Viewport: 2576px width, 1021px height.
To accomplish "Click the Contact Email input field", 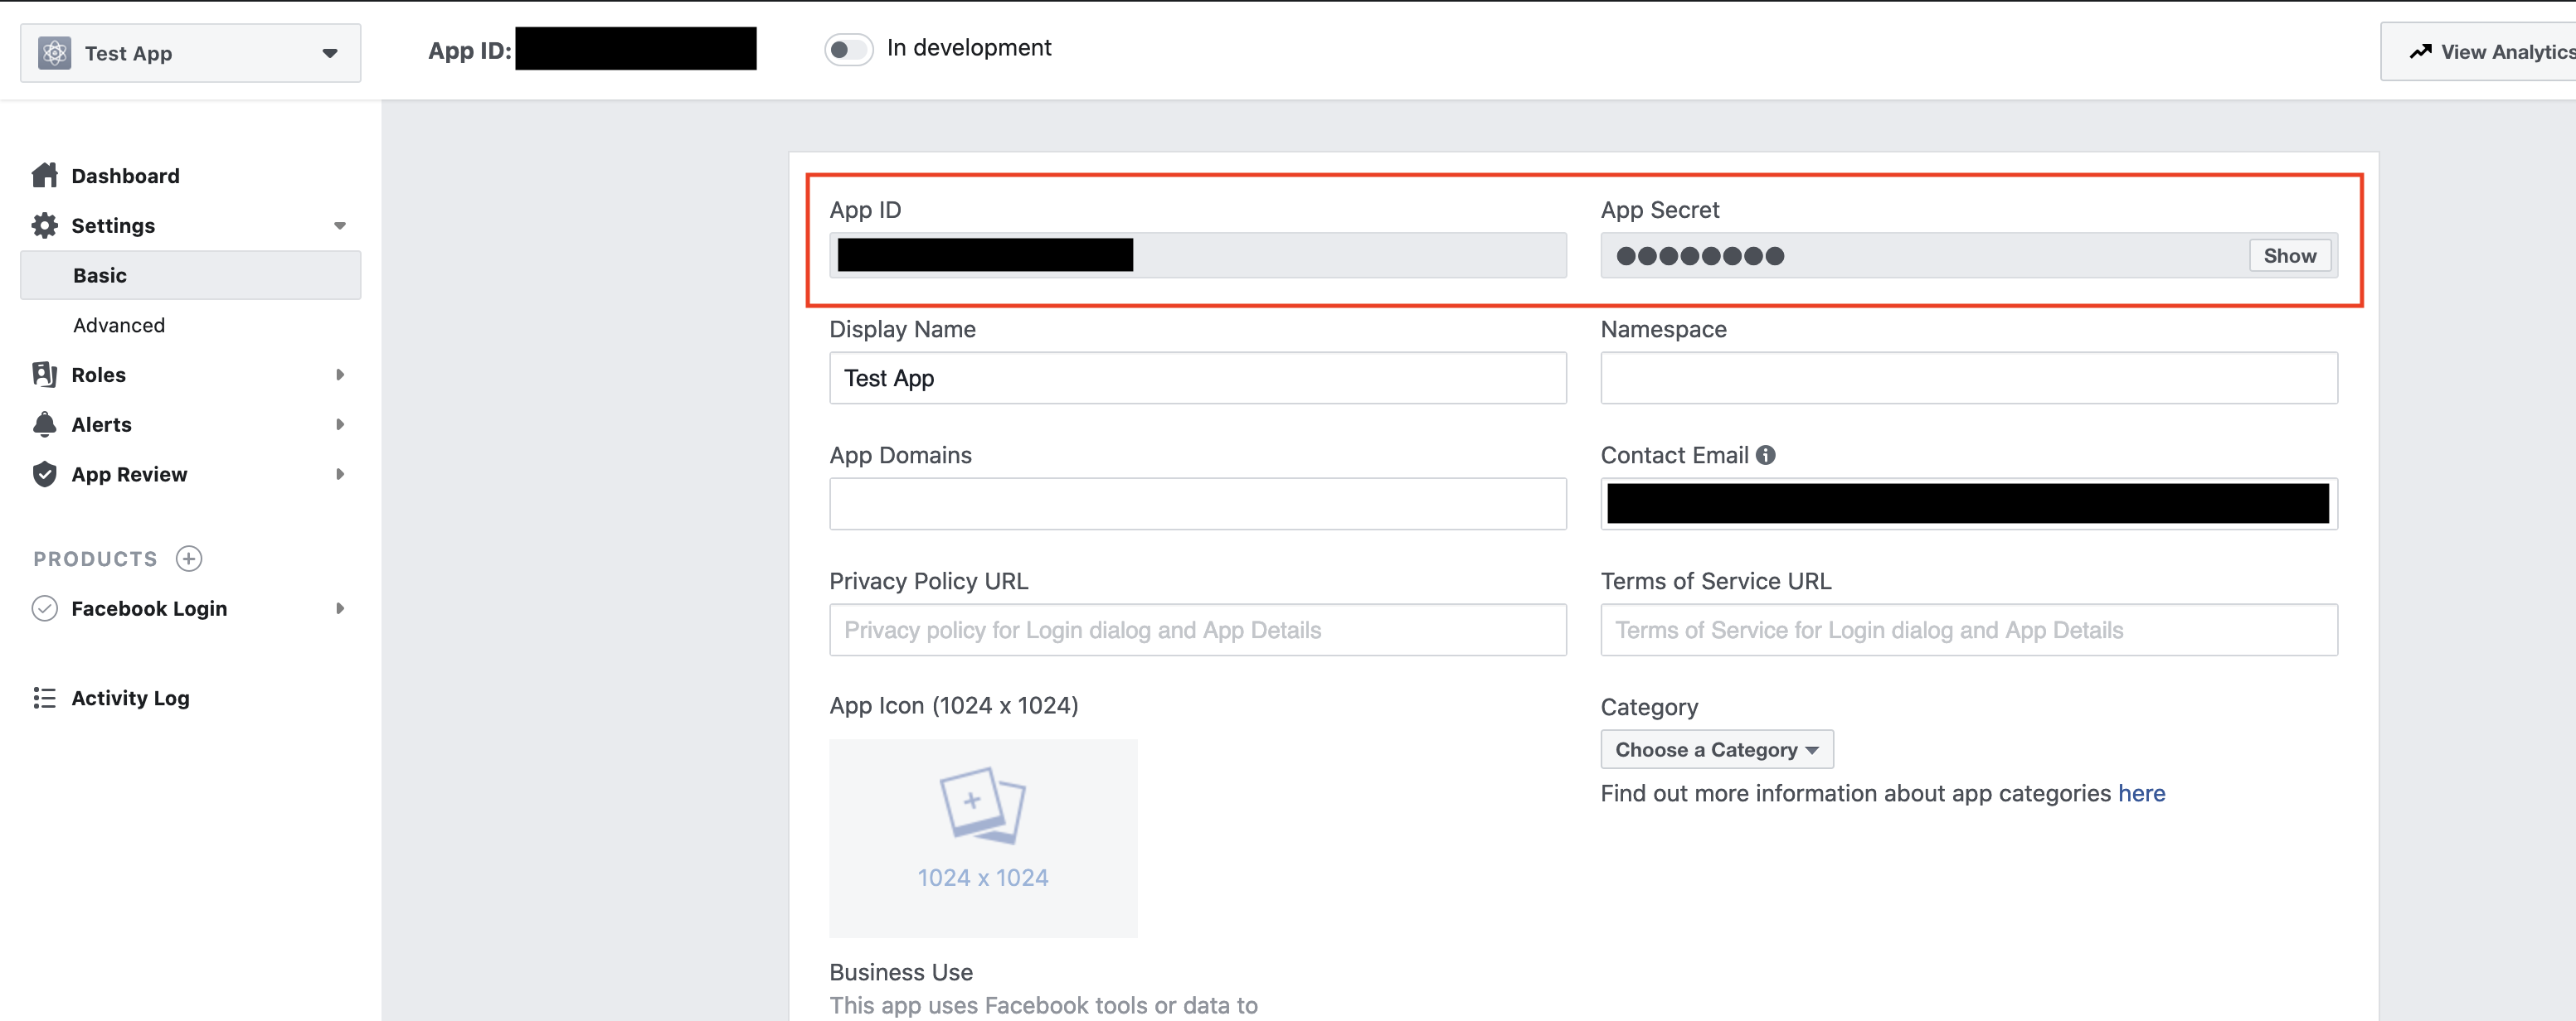I will [x=1968, y=505].
